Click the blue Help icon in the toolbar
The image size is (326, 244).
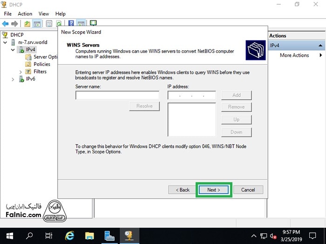[x=71, y=23]
